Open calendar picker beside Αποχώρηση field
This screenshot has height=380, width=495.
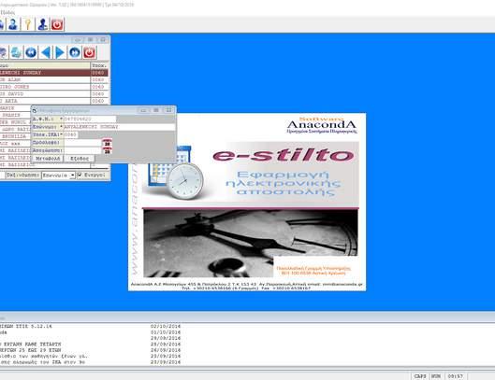point(107,150)
